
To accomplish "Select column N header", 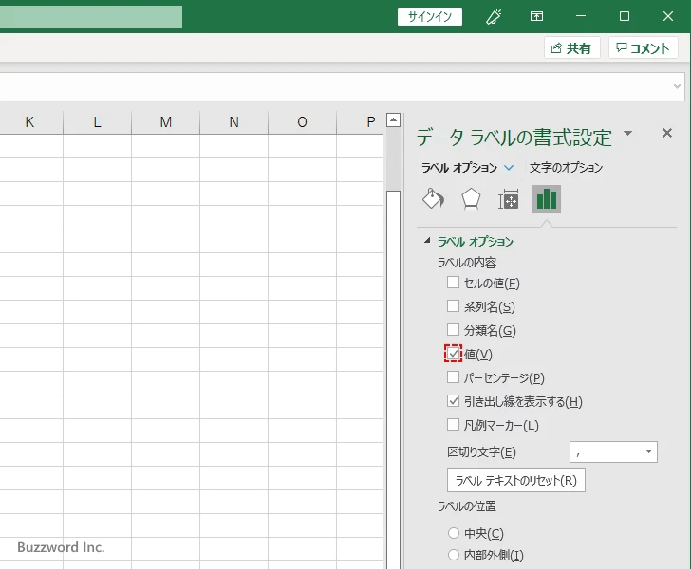I will [x=234, y=122].
